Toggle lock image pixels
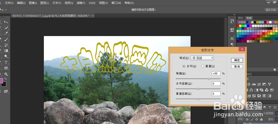Image resolution: width=278 pixels, height=124 pixels. 252,119
